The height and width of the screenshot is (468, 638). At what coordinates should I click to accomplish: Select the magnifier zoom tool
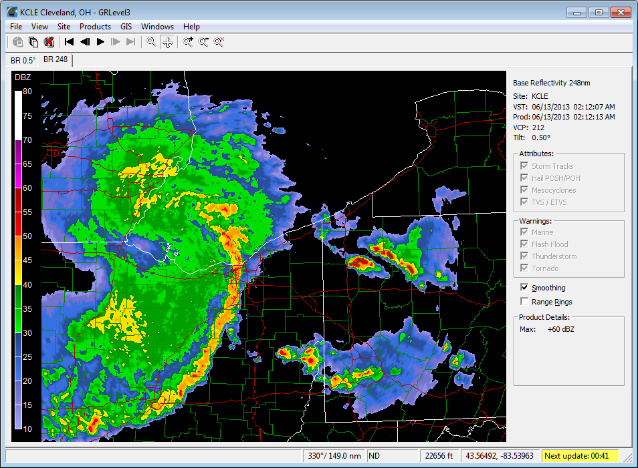pos(151,42)
